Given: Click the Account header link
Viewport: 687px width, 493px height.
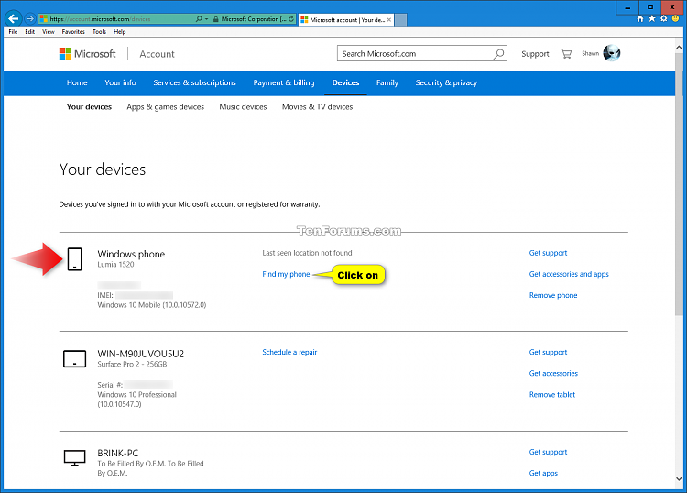Looking at the screenshot, I should coord(157,54).
